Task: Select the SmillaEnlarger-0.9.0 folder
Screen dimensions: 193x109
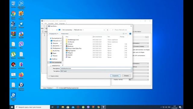Action: pos(72,40)
